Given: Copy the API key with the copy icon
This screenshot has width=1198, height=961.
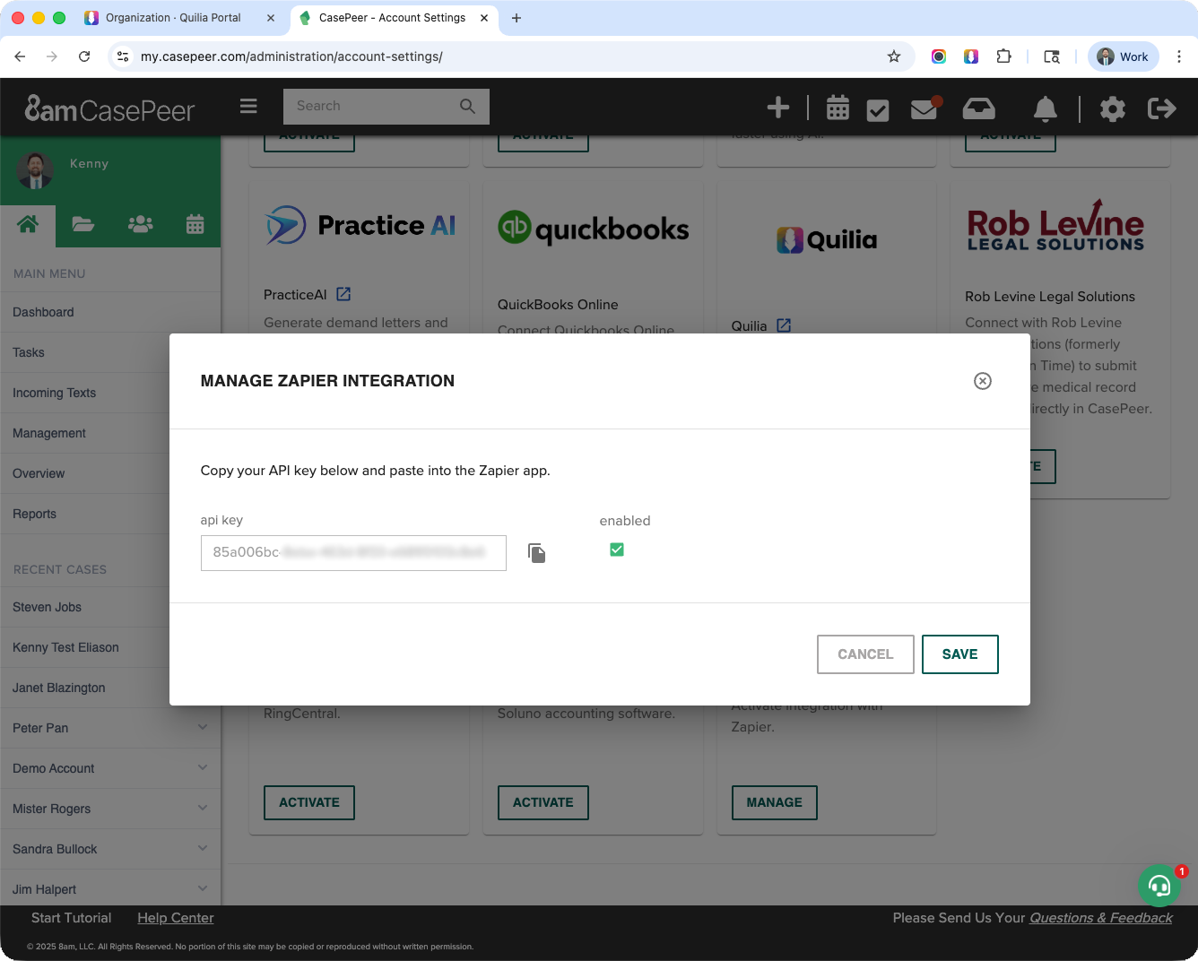Looking at the screenshot, I should tap(536, 553).
